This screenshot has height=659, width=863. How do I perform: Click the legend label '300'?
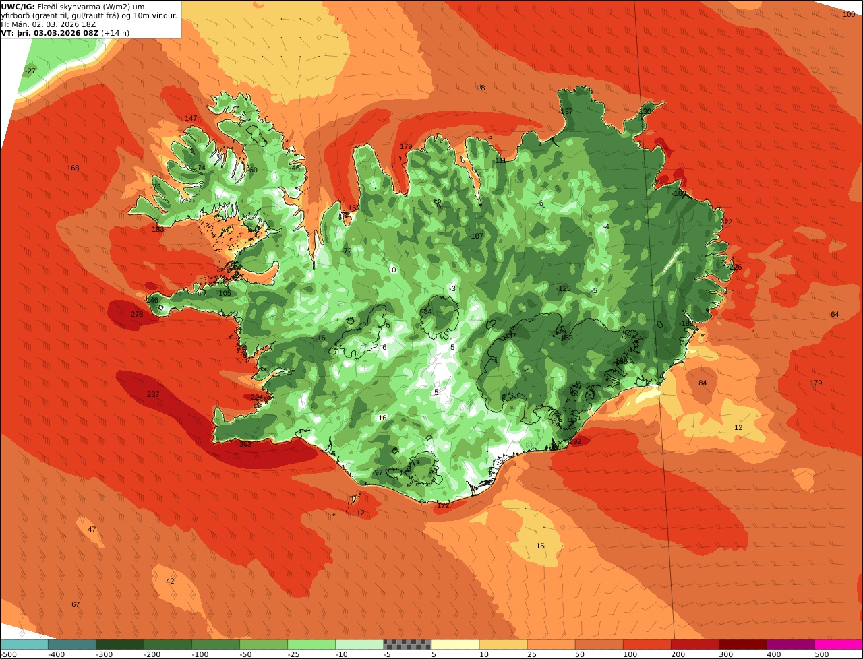725,654
